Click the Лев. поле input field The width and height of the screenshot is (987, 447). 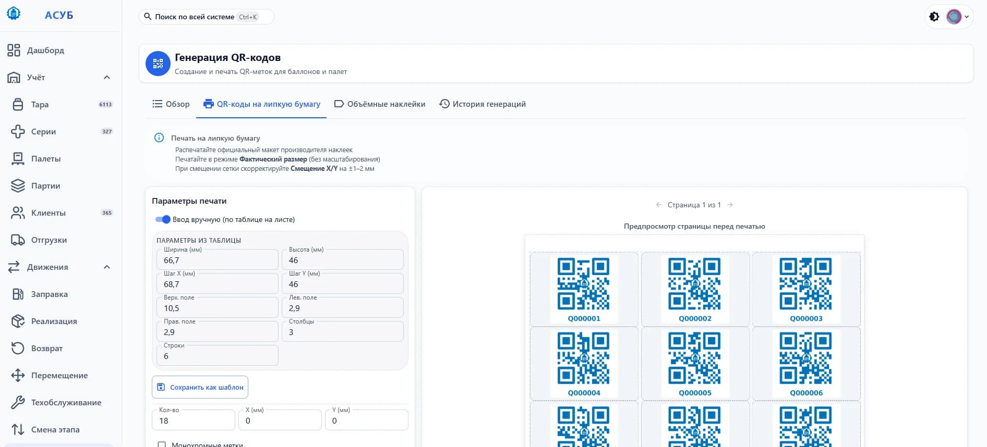point(343,307)
